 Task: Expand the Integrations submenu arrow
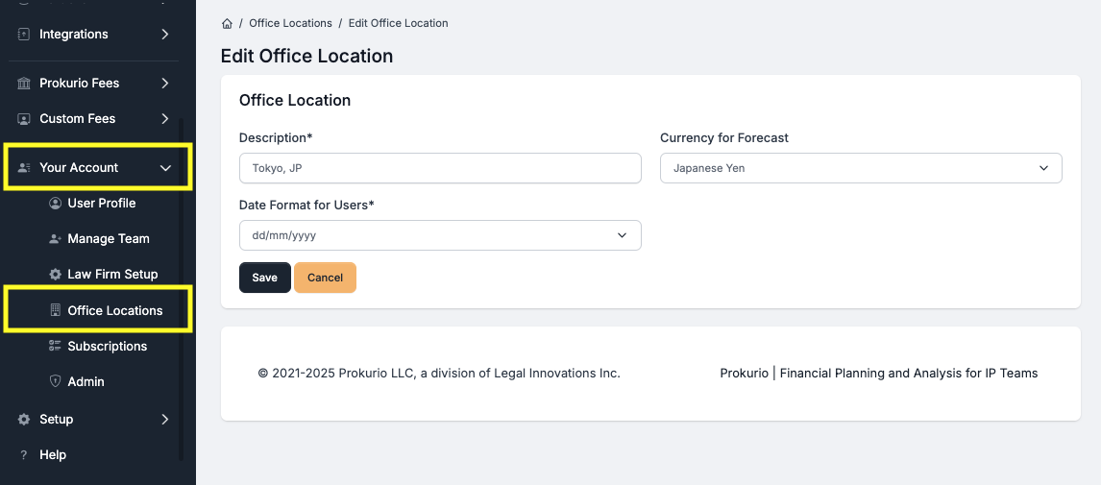tap(165, 35)
